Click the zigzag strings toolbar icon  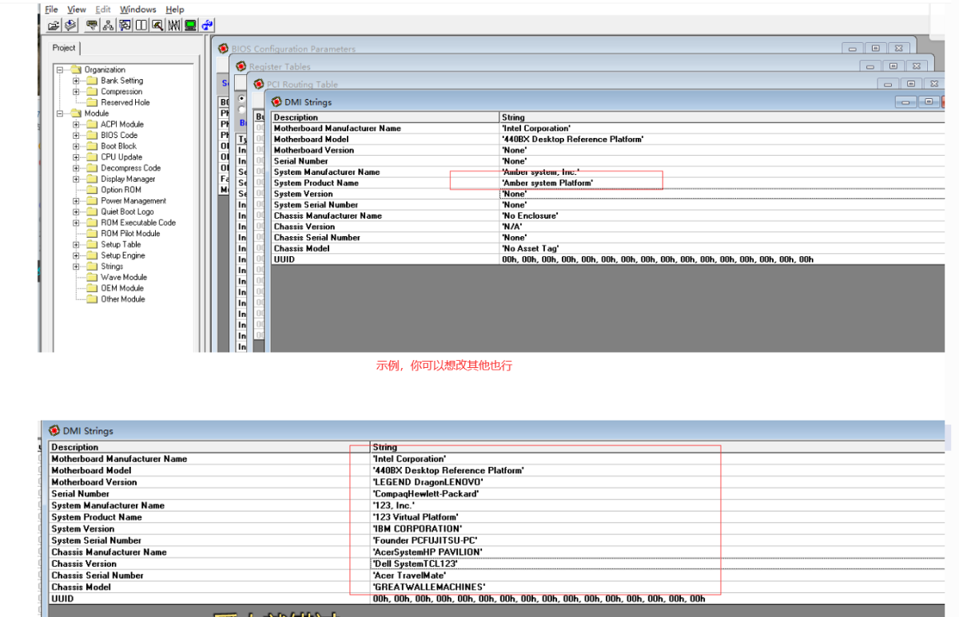tap(174, 26)
